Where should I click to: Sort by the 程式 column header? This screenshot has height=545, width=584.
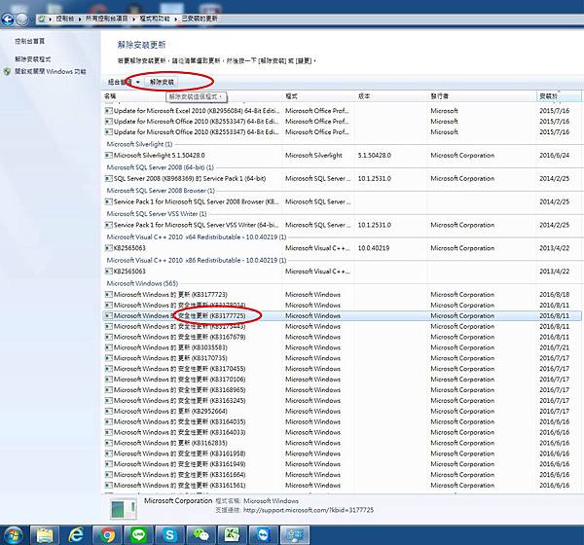click(x=318, y=96)
